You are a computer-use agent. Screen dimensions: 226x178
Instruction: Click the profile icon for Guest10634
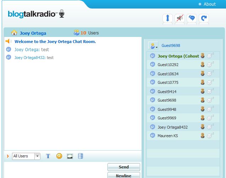(x=203, y=73)
